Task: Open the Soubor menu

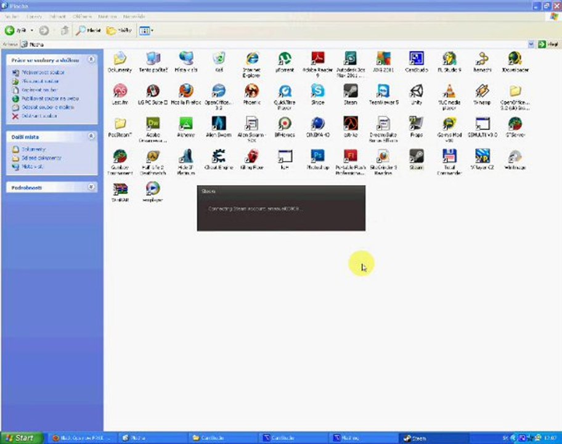Action: (12, 17)
